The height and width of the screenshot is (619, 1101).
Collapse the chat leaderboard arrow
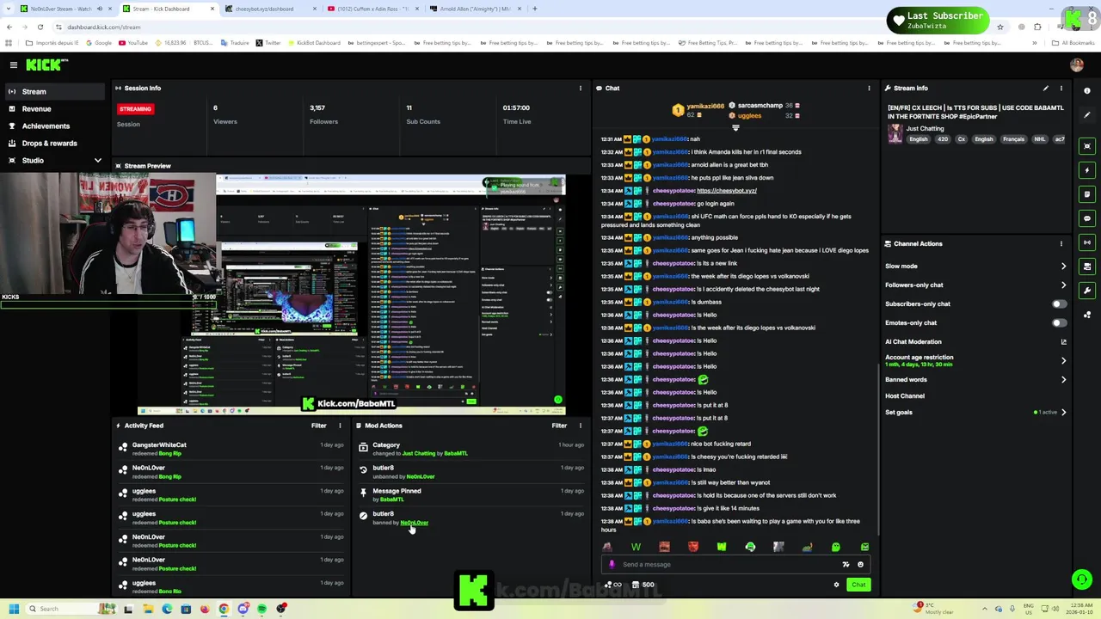735,128
